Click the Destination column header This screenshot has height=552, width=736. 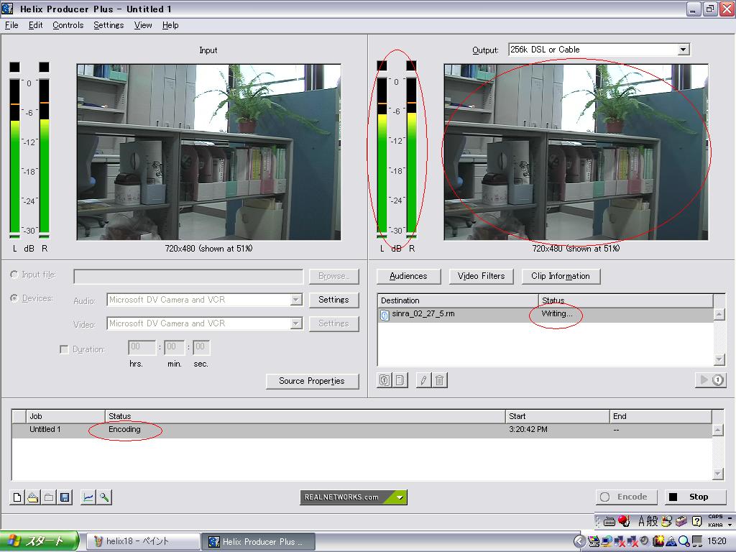click(x=458, y=300)
